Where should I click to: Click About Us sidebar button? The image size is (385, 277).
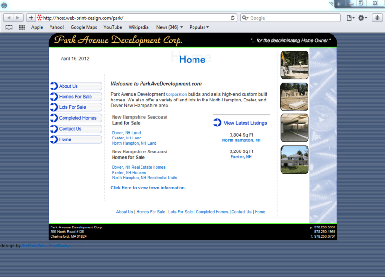pos(76,86)
